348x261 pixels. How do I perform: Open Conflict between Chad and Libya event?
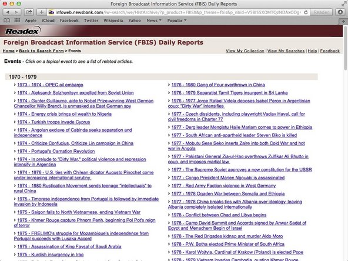(219, 215)
